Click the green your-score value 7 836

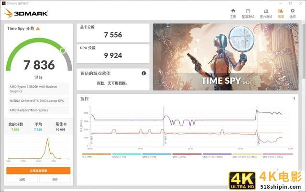(15, 130)
